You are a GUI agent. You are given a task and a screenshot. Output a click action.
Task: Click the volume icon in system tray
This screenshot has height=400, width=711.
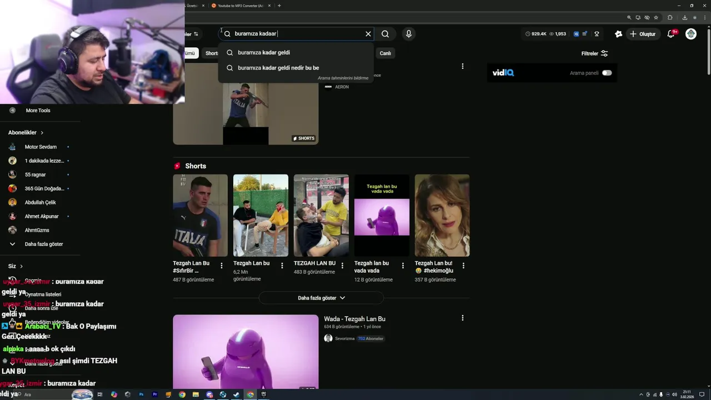674,394
